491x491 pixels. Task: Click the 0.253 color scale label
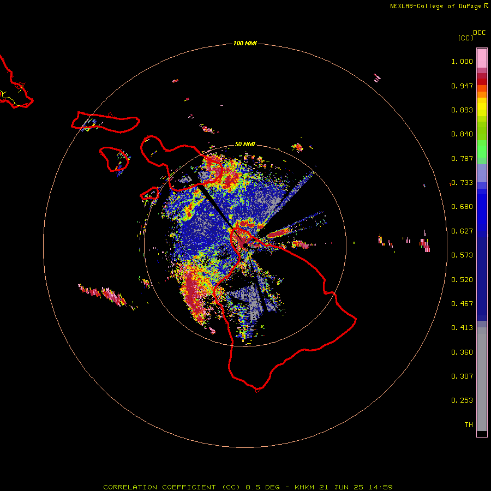point(462,400)
